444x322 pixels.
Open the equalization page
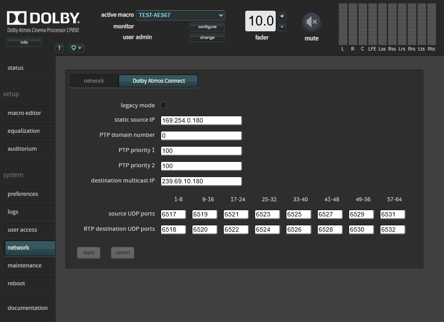(x=30, y=131)
